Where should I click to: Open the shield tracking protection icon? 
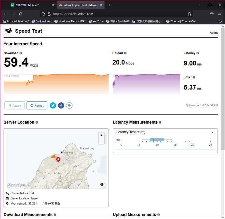coord(43,14)
